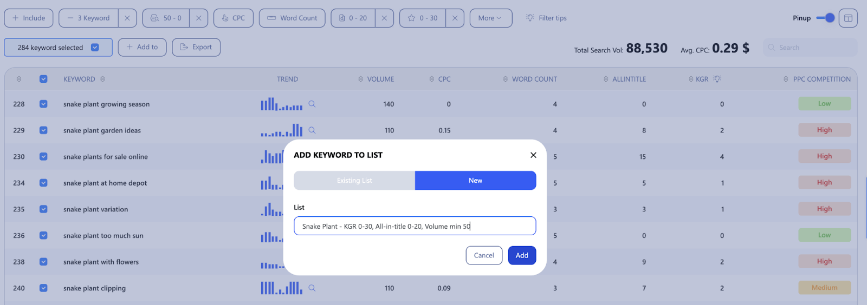Uncheck the 284 keyword selected checkbox
The height and width of the screenshot is (305, 867).
(95, 48)
